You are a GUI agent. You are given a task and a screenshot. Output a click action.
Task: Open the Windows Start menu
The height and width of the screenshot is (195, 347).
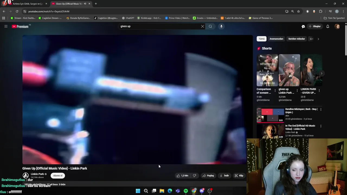click(x=138, y=191)
